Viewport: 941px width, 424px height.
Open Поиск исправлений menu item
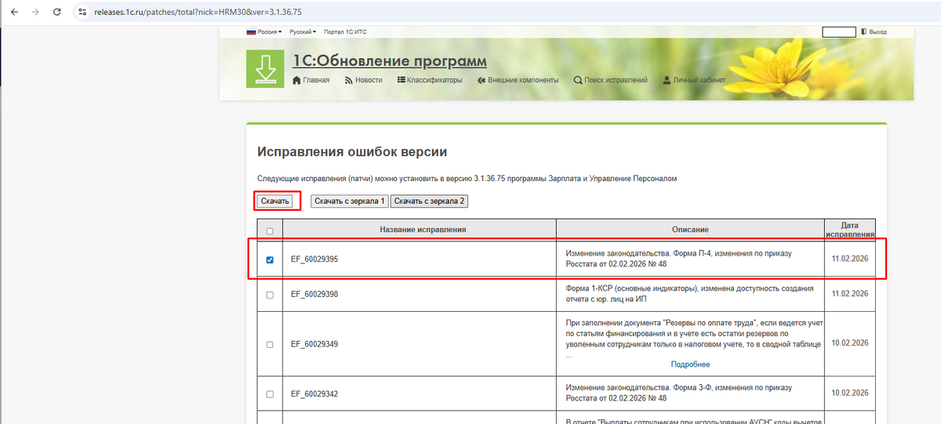[611, 80]
